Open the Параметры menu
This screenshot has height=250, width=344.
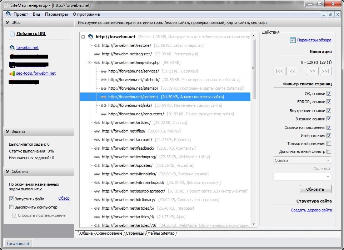tap(56, 14)
